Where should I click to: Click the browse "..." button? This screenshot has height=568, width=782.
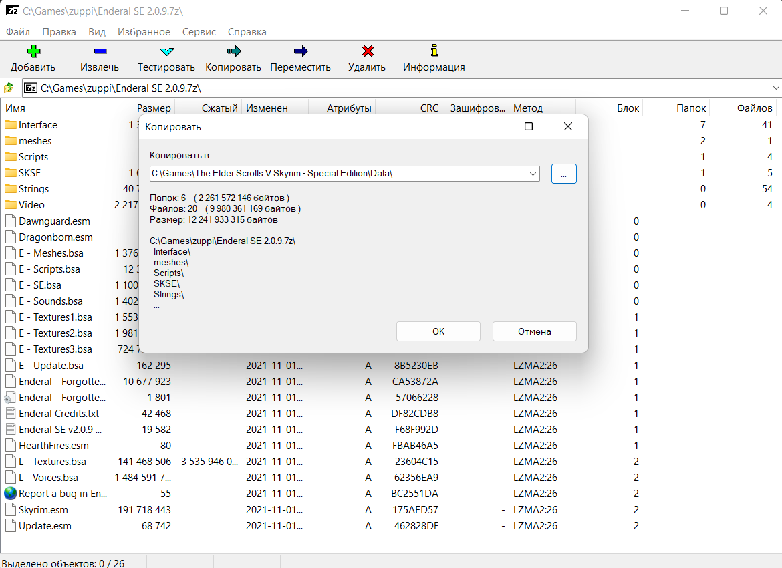click(x=563, y=174)
